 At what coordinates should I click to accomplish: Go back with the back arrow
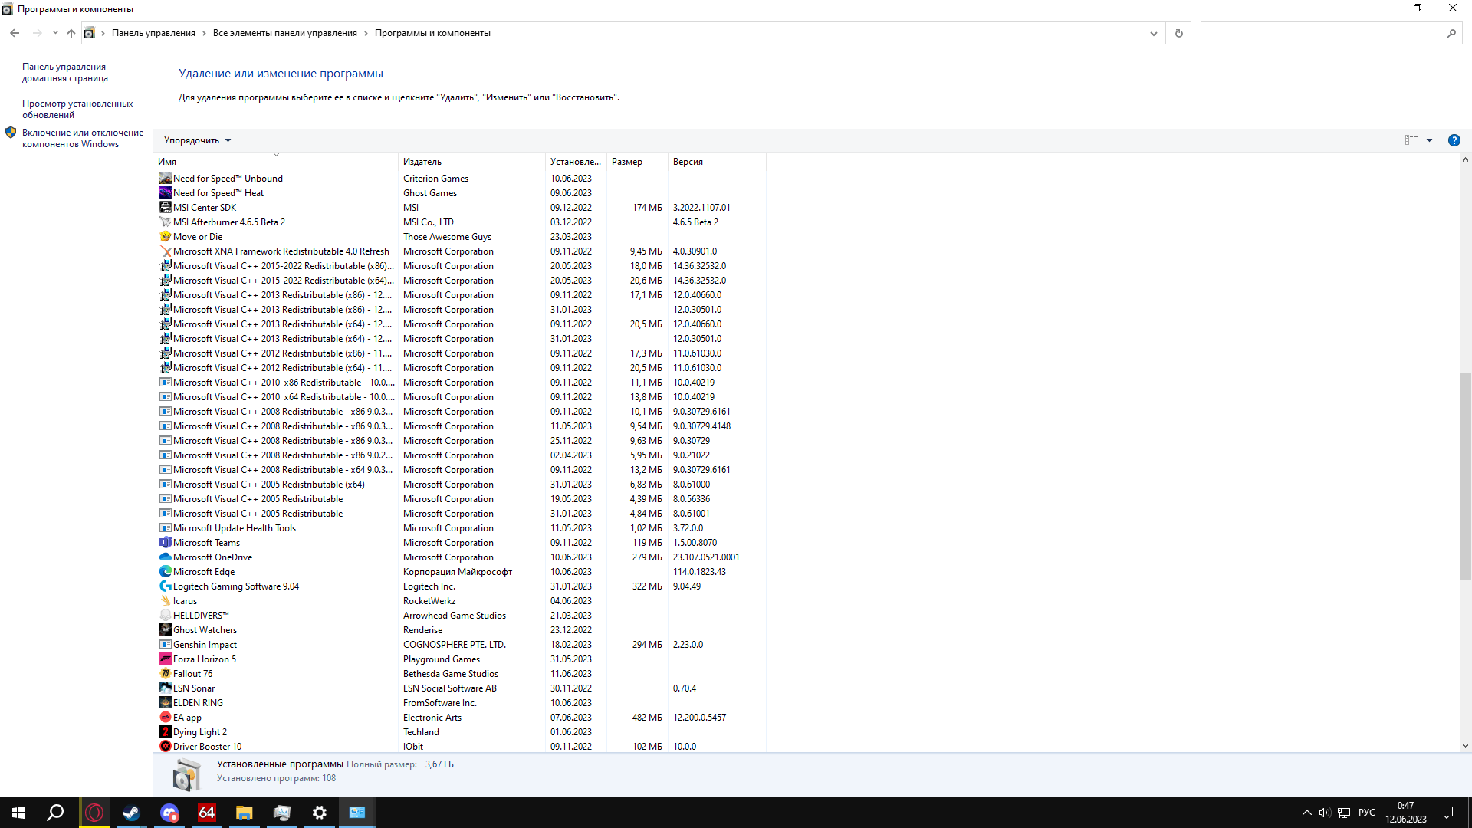(15, 33)
